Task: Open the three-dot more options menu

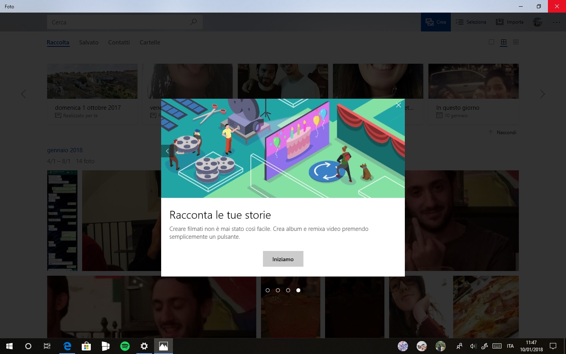Action: 557,22
